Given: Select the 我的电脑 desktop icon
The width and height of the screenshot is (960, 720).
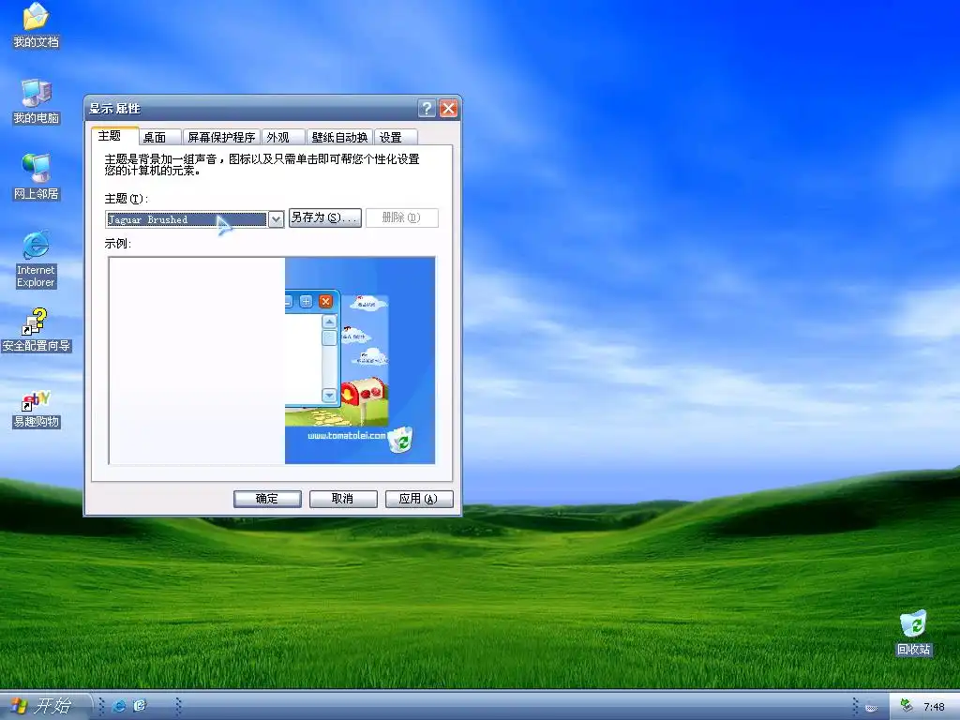Looking at the screenshot, I should 37,101.
